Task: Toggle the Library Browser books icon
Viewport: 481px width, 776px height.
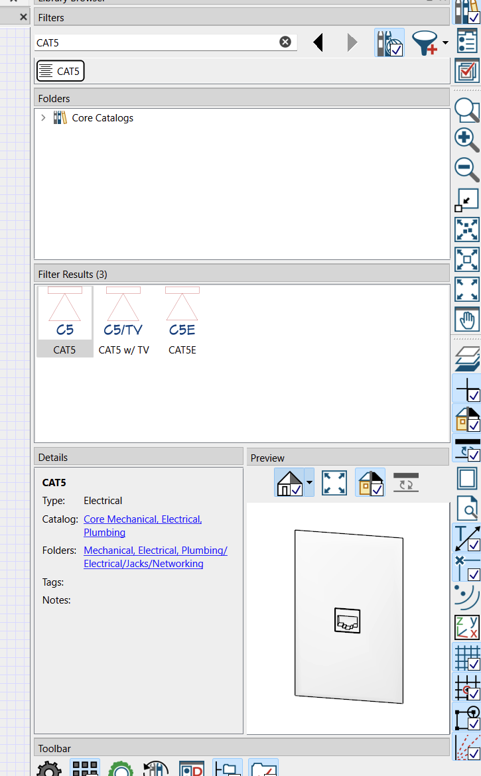Action: tap(467, 11)
